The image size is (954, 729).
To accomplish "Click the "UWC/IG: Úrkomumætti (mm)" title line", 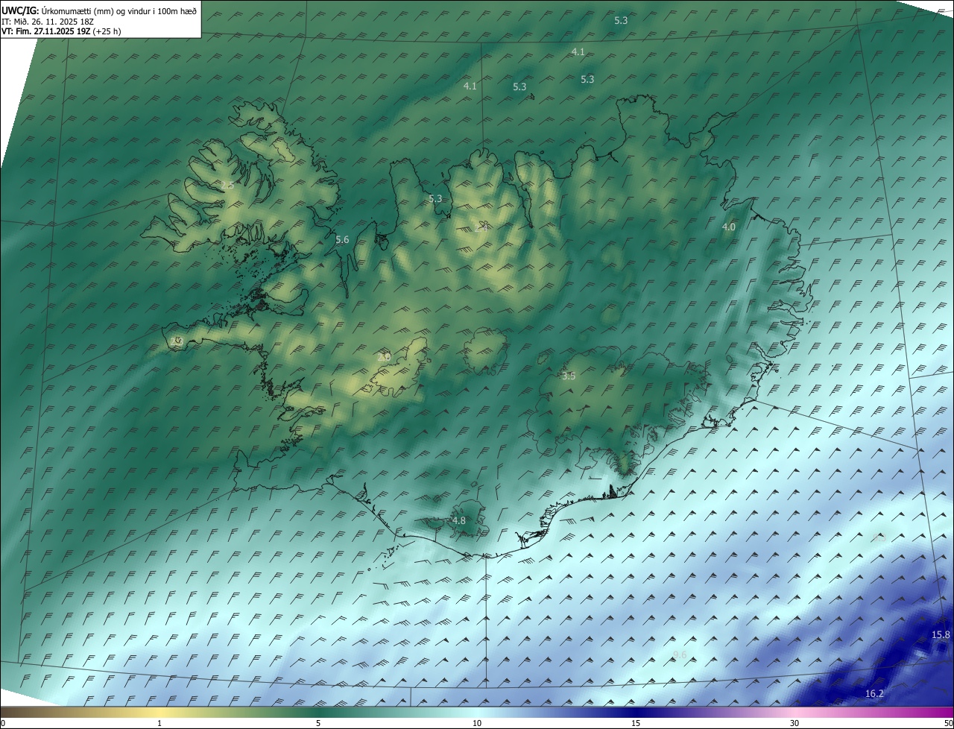I will 99,11.
